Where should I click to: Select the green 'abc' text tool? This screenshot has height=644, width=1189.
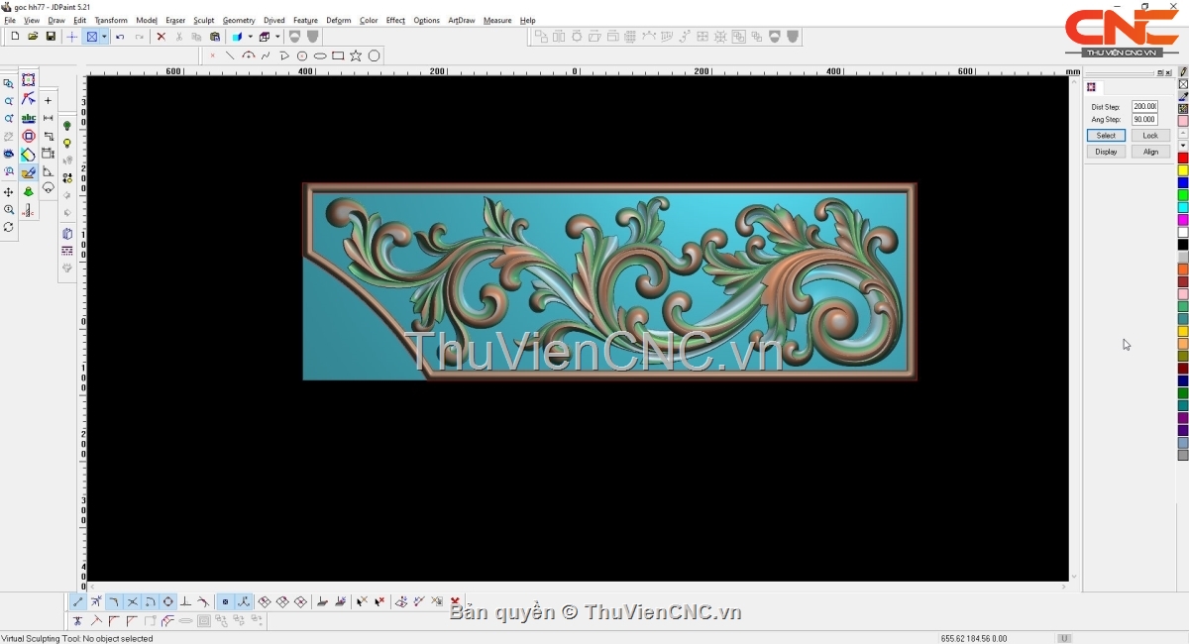29,118
